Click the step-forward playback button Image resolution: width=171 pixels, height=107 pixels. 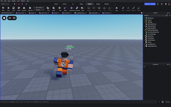click(x=26, y=4)
